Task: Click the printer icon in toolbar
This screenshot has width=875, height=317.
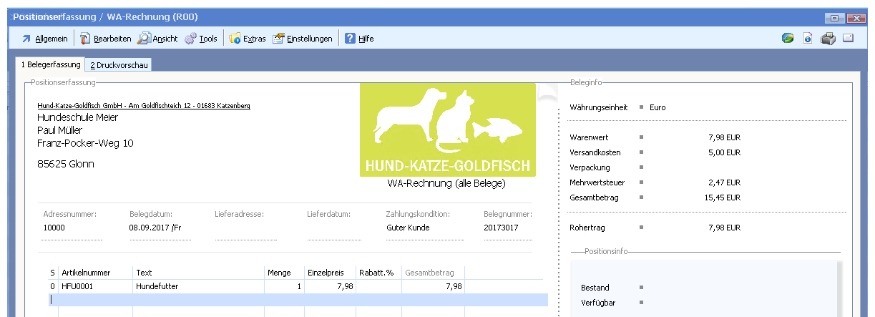Action: click(x=828, y=39)
